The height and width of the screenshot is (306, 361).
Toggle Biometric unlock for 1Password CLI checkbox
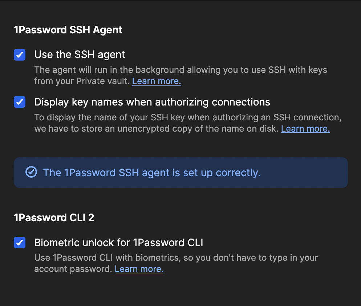pyautogui.click(x=20, y=243)
